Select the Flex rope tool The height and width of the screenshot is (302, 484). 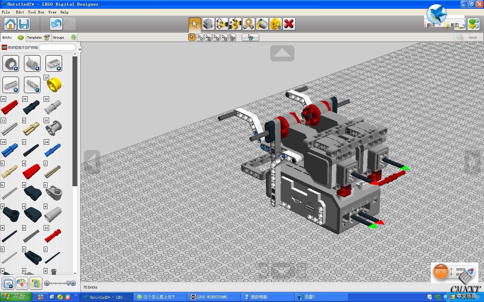coord(249,24)
